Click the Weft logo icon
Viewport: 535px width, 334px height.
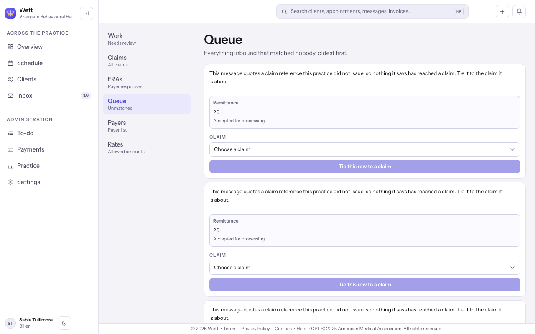pyautogui.click(x=10, y=13)
